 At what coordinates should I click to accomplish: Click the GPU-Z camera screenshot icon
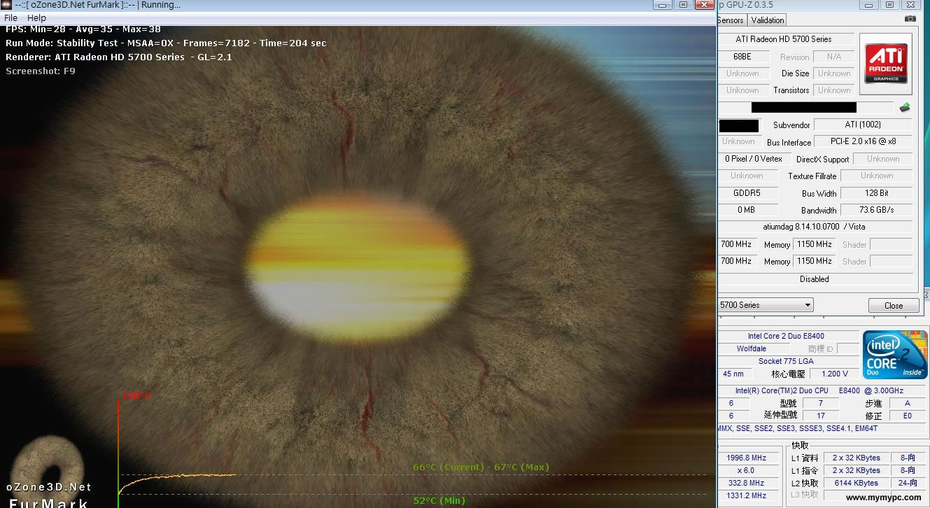click(x=910, y=19)
